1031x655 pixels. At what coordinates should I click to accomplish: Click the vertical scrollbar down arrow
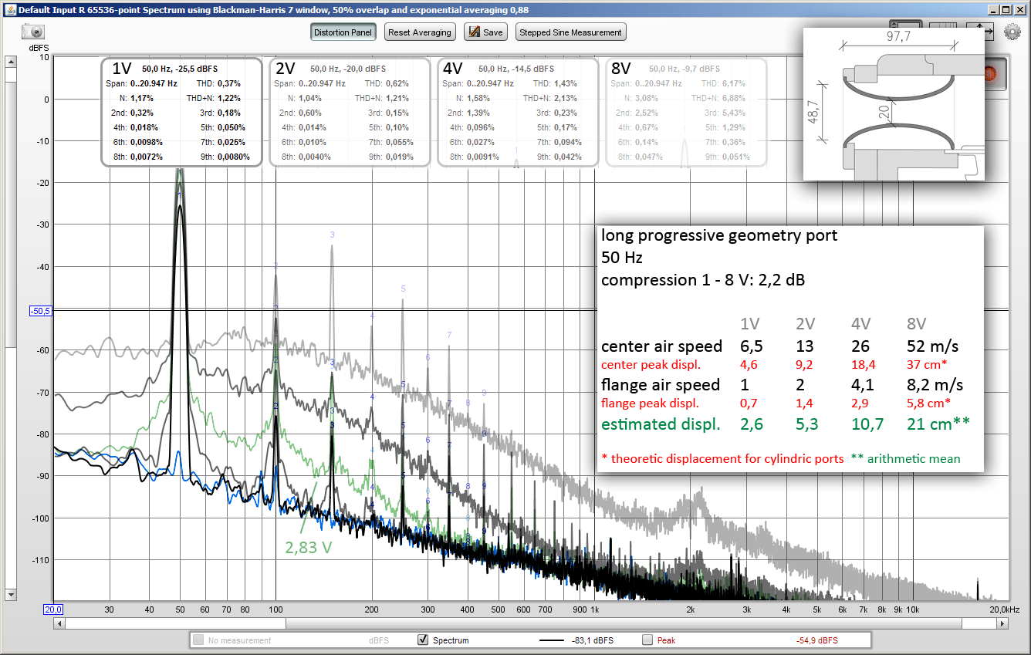pos(11,595)
